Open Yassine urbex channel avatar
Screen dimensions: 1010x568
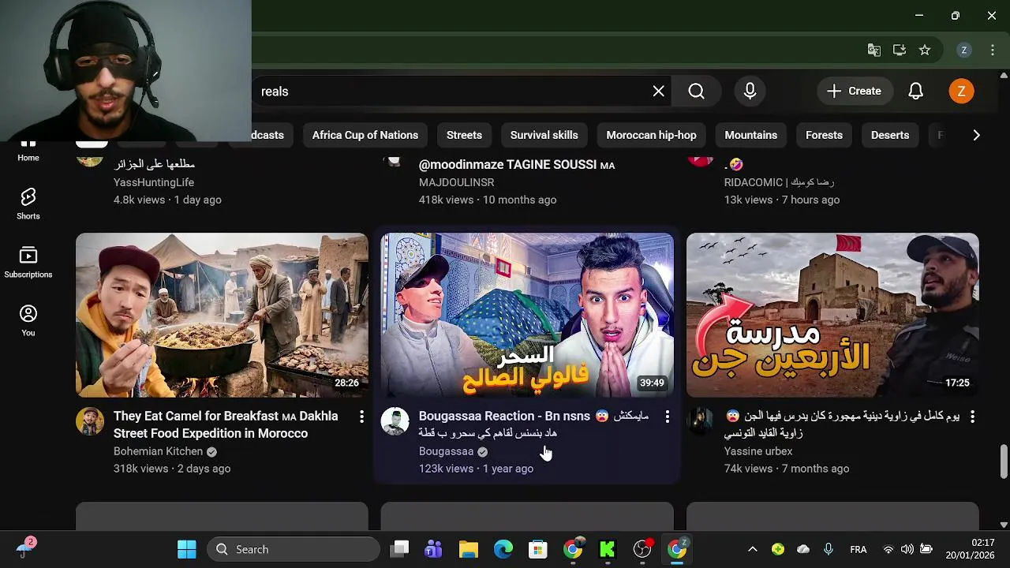[701, 421]
